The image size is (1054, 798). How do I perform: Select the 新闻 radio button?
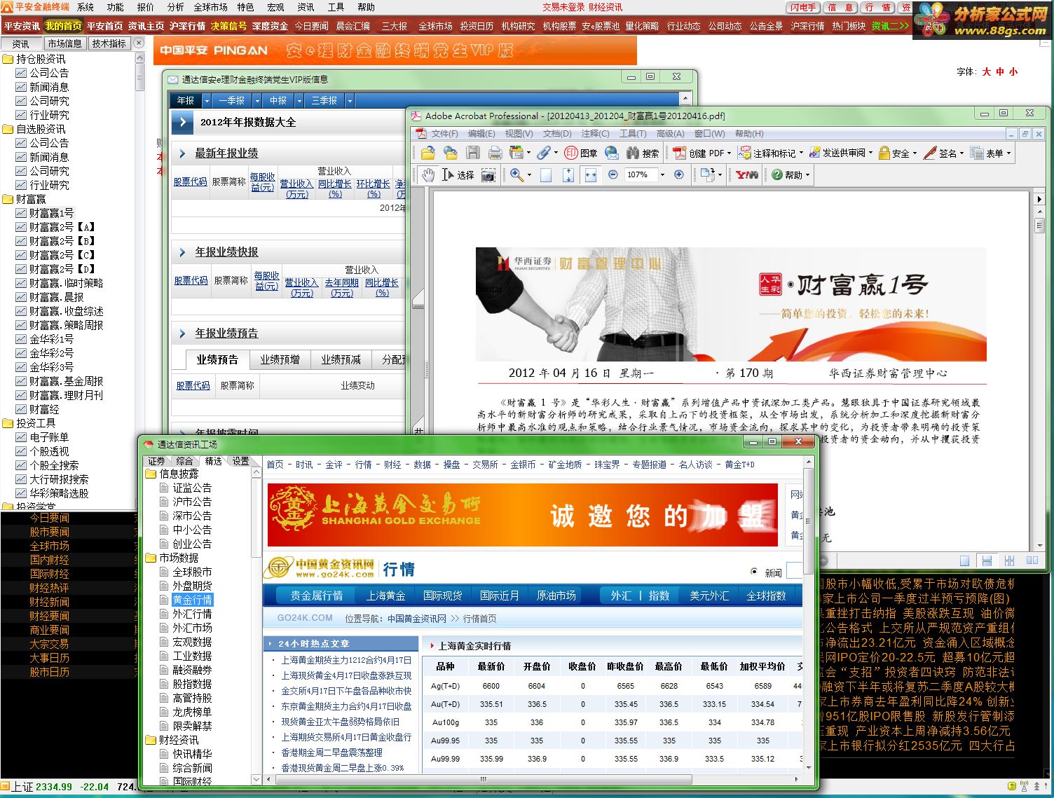pos(754,572)
